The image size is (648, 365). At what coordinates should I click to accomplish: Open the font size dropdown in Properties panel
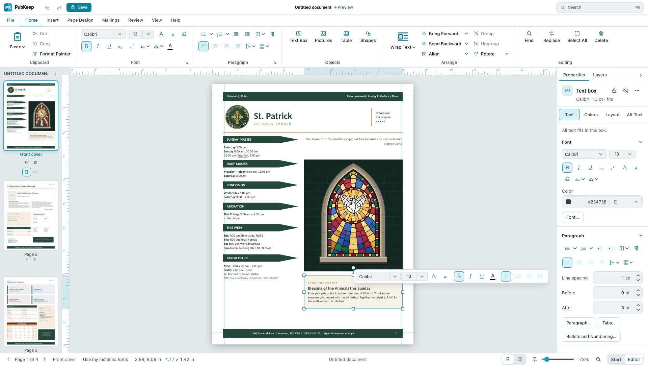click(630, 154)
